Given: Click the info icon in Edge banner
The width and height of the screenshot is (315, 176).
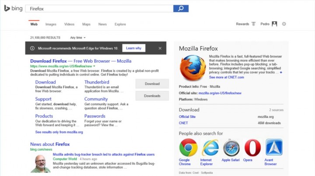Looking at the screenshot, I should click(x=32, y=48).
